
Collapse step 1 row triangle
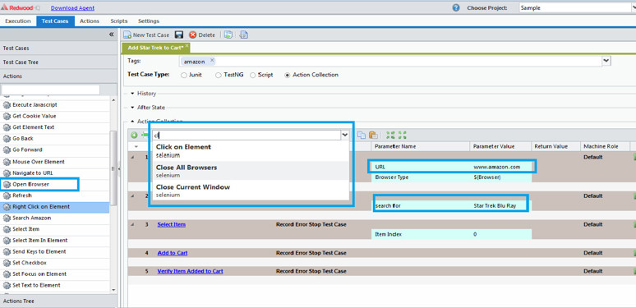click(x=133, y=157)
